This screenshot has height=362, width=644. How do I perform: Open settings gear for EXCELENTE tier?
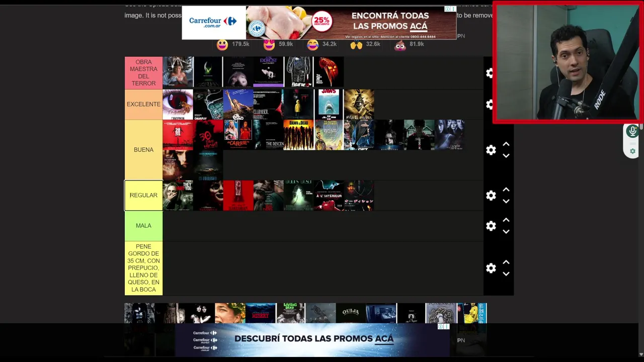tap(490, 104)
